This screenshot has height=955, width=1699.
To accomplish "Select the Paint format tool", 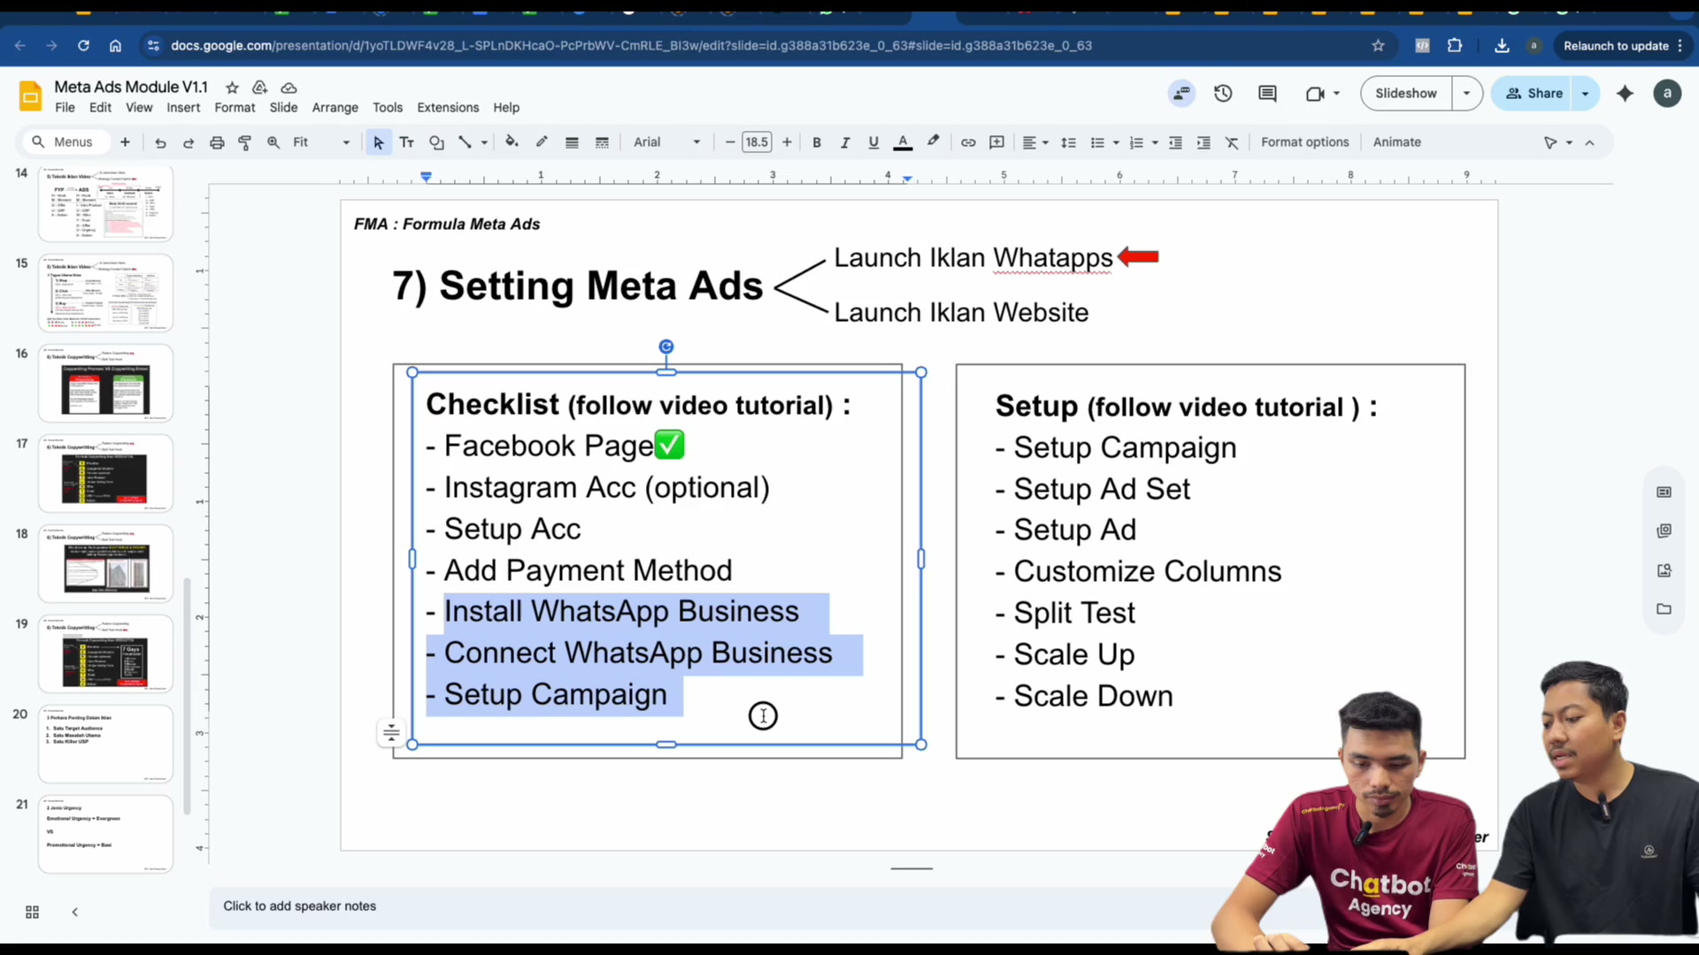I will click(245, 142).
